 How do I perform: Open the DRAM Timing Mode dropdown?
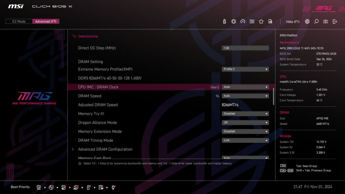[245, 140]
